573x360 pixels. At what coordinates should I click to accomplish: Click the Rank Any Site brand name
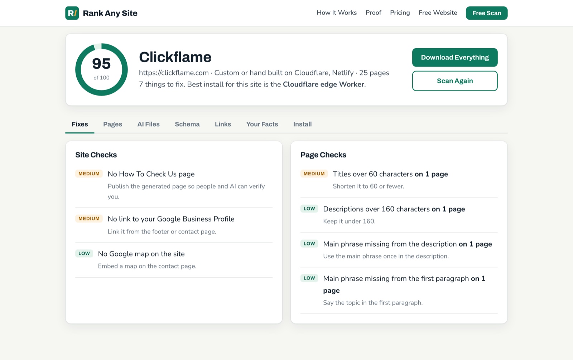(110, 13)
